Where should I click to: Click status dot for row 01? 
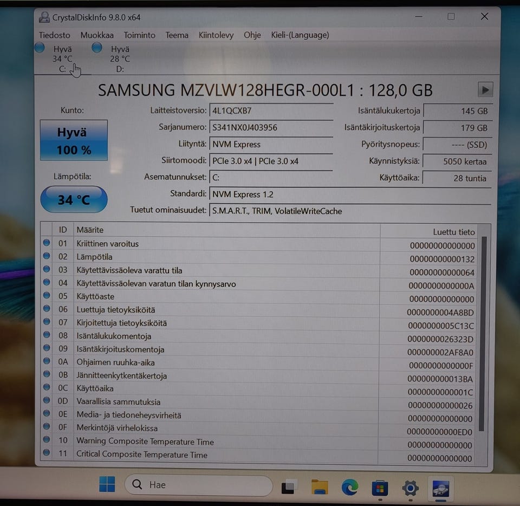[47, 242]
